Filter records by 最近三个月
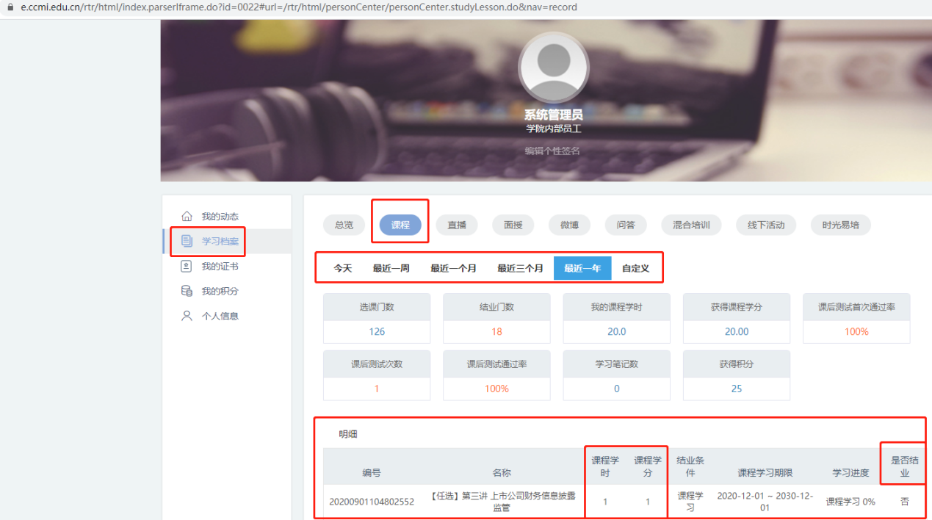932x520 pixels. (x=520, y=268)
